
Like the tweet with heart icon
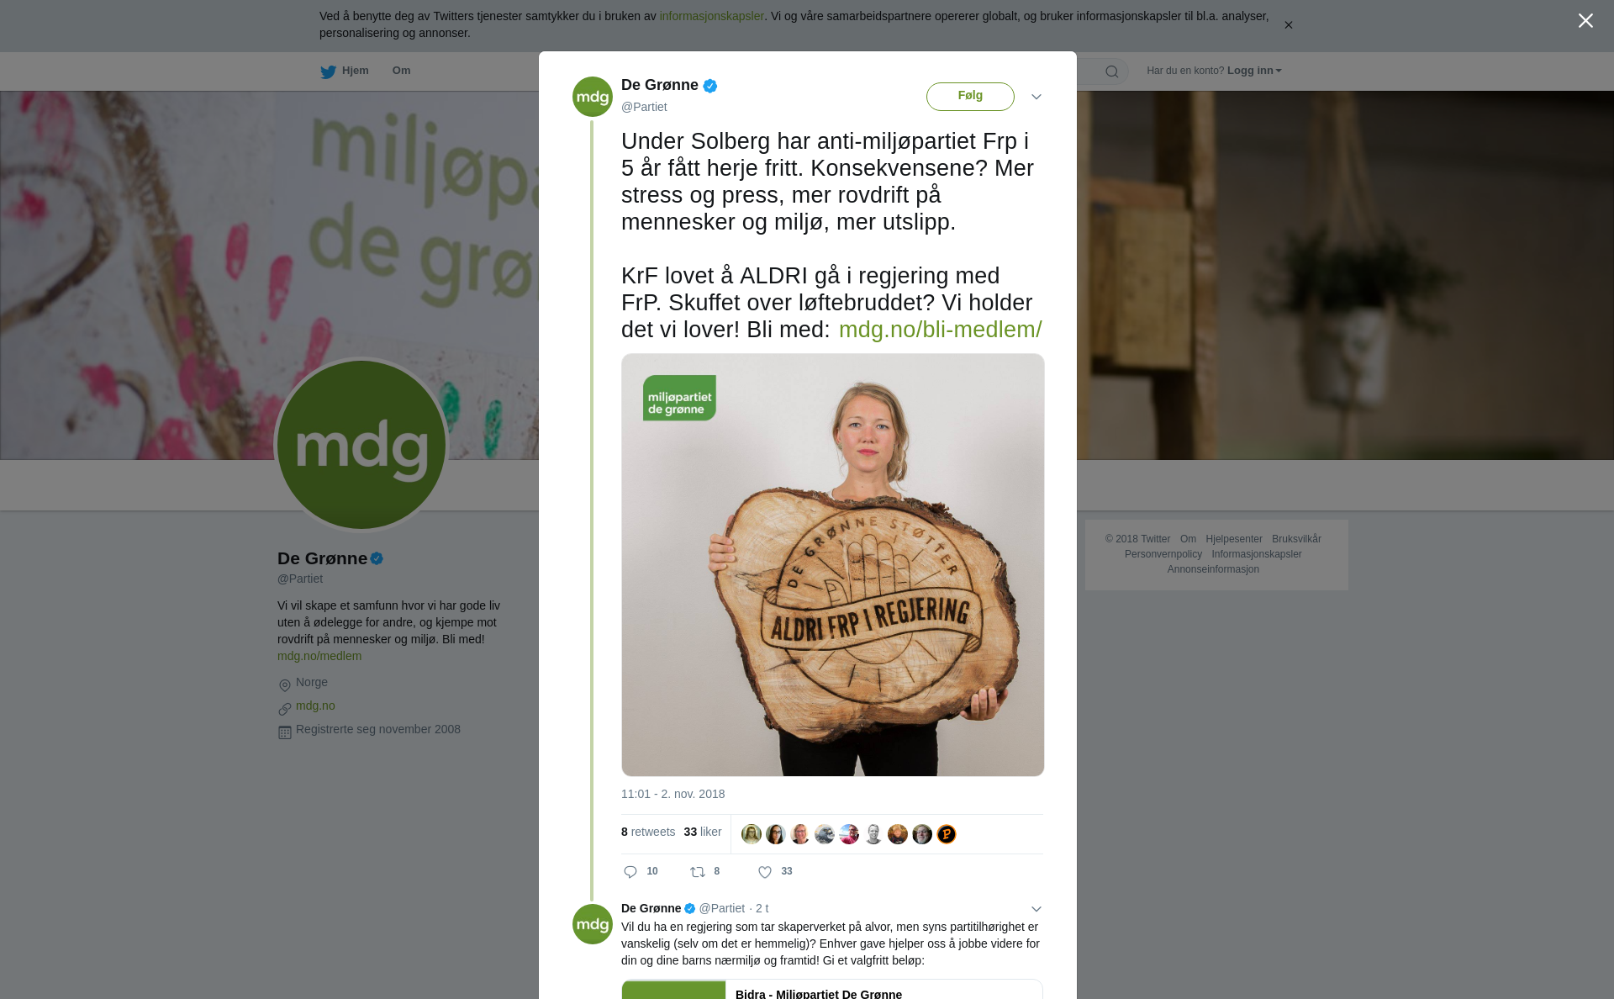[765, 872]
